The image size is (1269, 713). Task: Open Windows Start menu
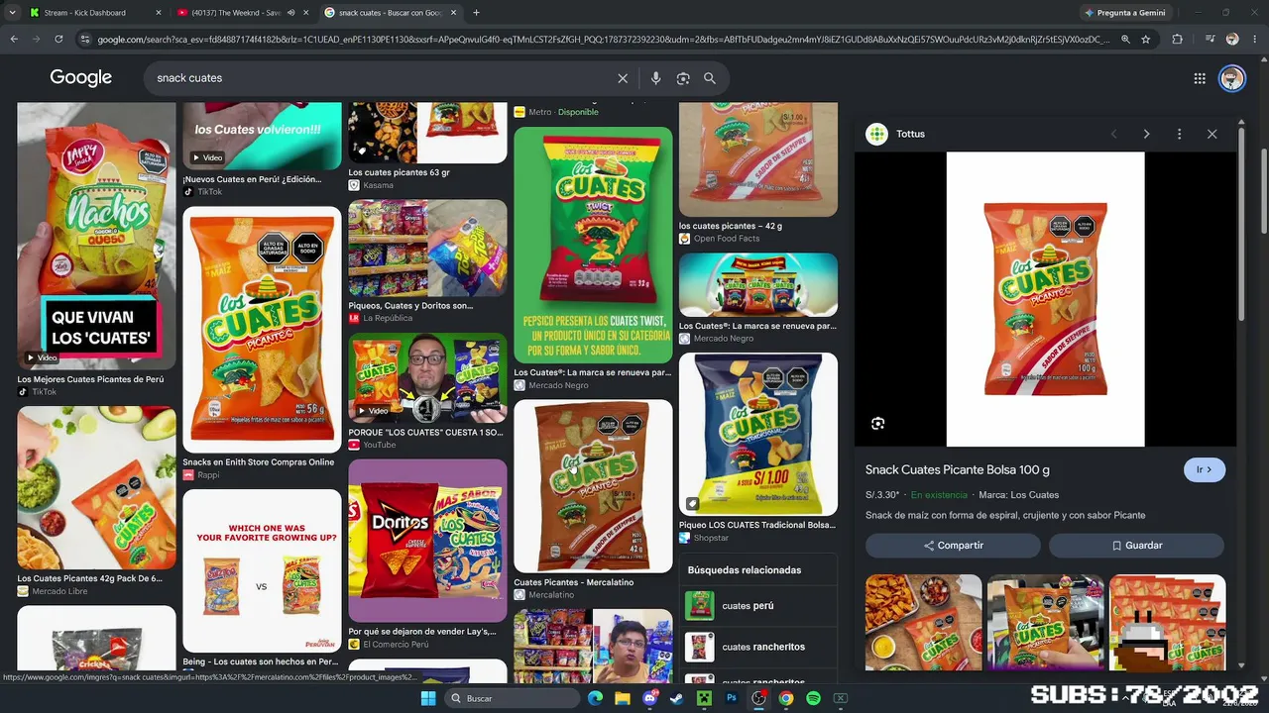tap(427, 698)
